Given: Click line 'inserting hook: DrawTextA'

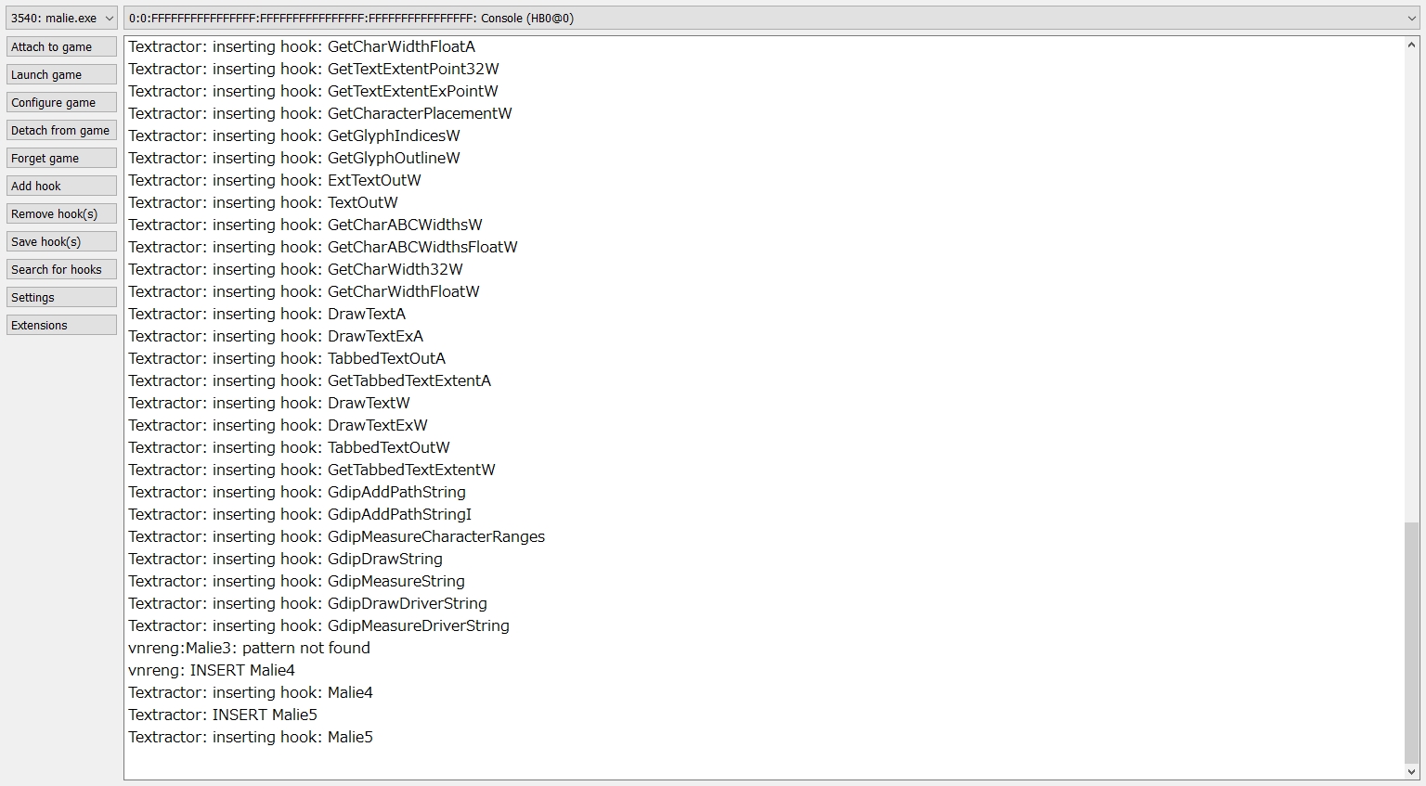Looking at the screenshot, I should click(266, 314).
